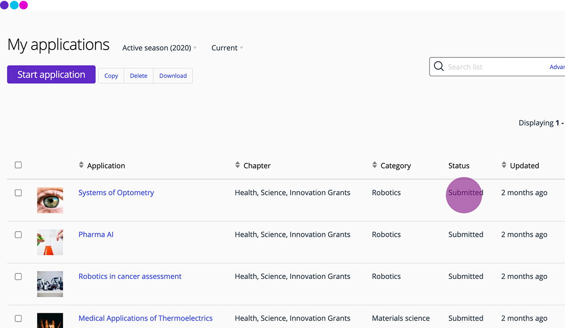
Task: Click the Start application button
Action: click(51, 74)
